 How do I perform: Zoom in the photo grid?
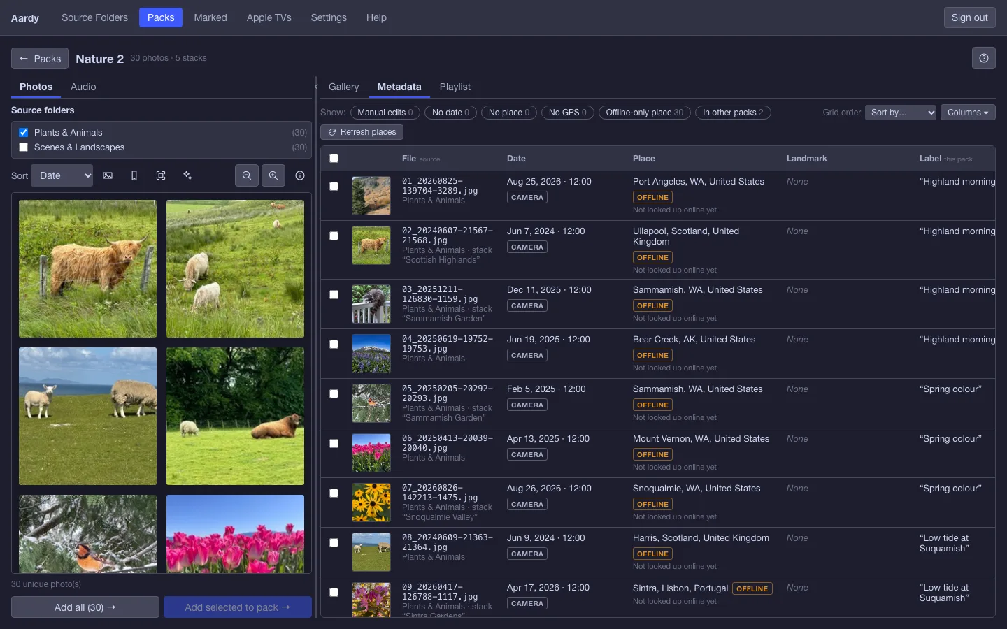pos(273,175)
